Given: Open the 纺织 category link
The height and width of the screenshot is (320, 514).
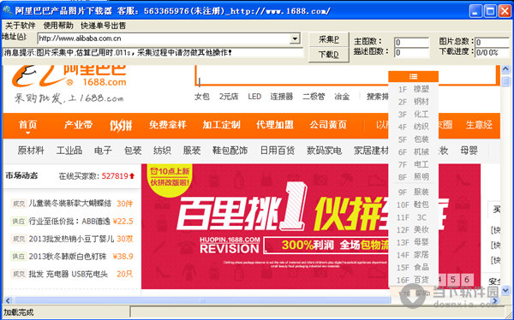Looking at the screenshot, I should pyautogui.click(x=162, y=151).
